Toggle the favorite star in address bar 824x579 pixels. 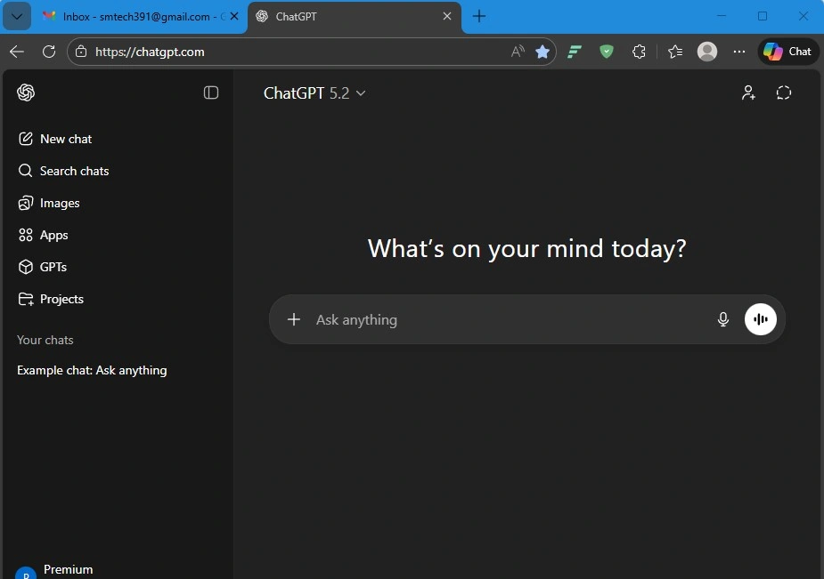[543, 52]
